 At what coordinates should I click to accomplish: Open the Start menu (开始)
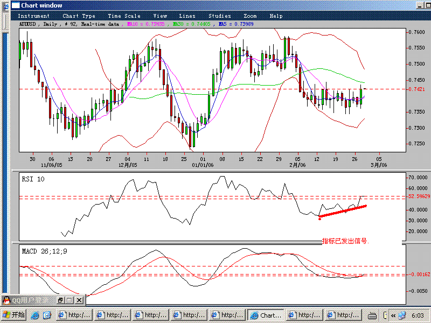click(x=13, y=315)
